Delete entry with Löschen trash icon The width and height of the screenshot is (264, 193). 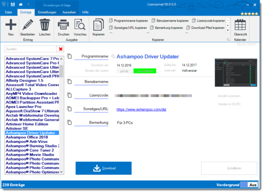pos(45,27)
